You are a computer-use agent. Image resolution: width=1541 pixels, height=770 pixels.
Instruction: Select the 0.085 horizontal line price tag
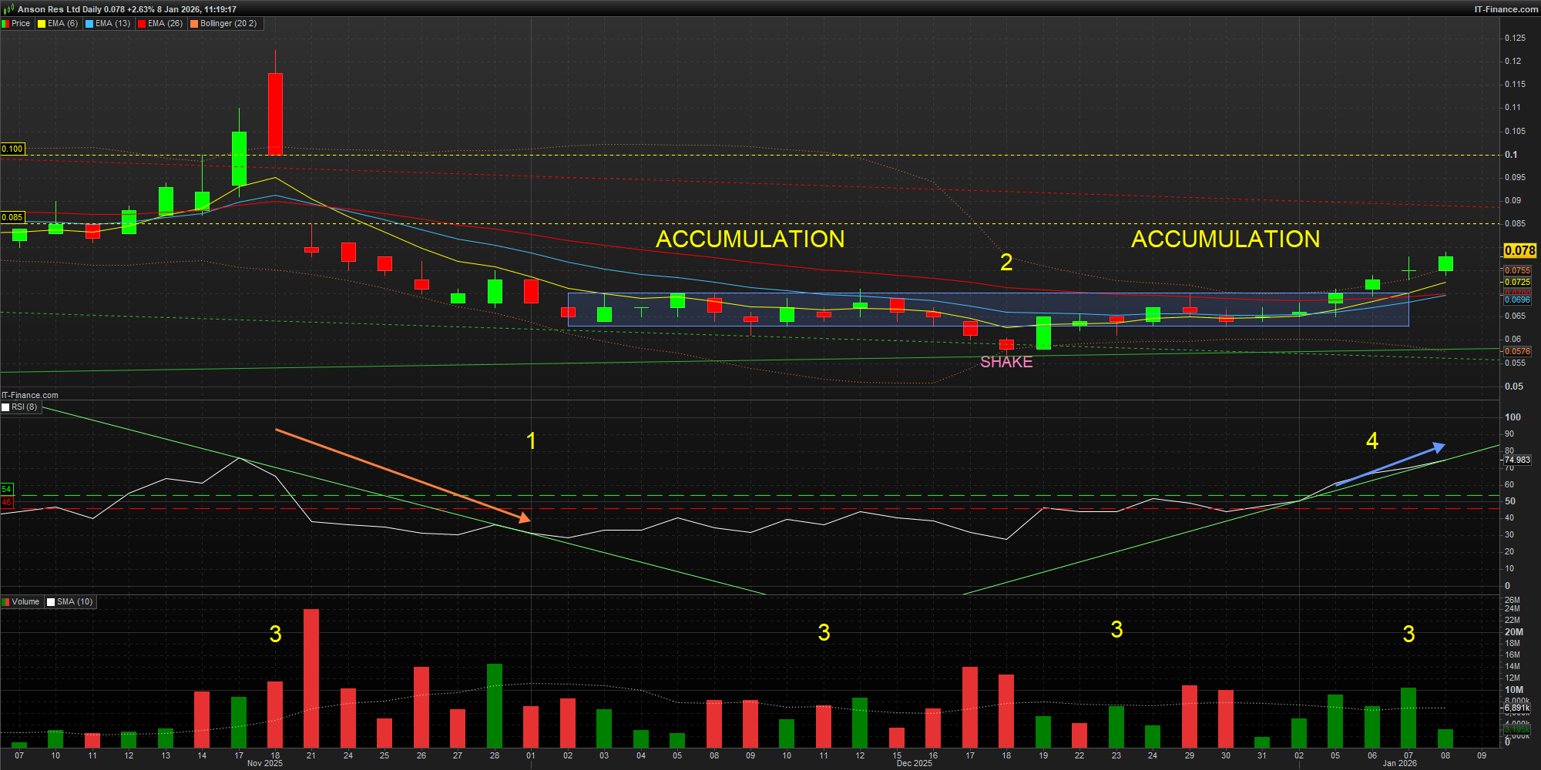coord(12,217)
